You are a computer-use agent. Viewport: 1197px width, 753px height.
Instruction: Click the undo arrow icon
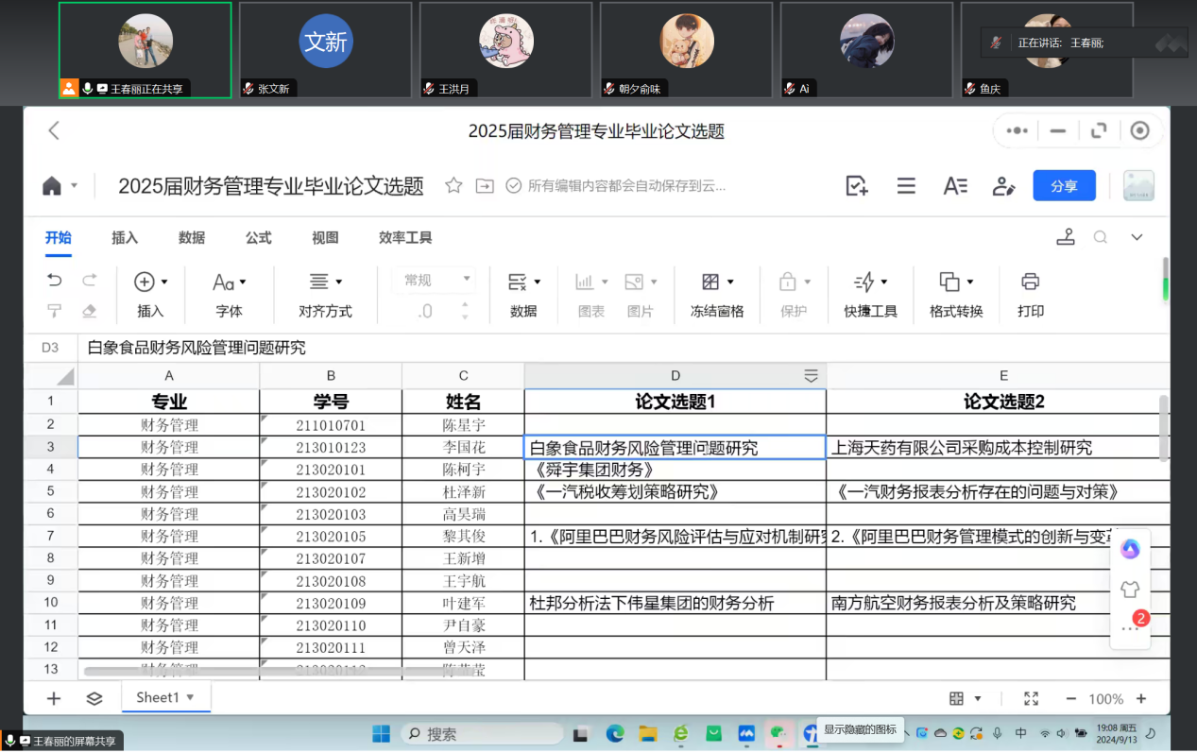tap(55, 281)
